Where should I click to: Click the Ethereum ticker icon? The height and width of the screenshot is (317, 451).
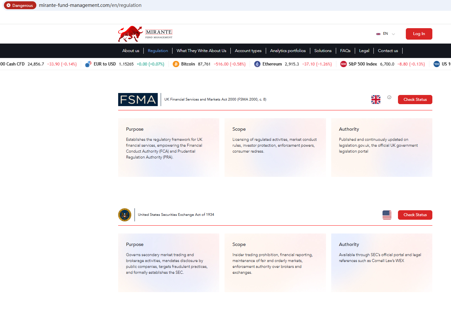coord(257,64)
